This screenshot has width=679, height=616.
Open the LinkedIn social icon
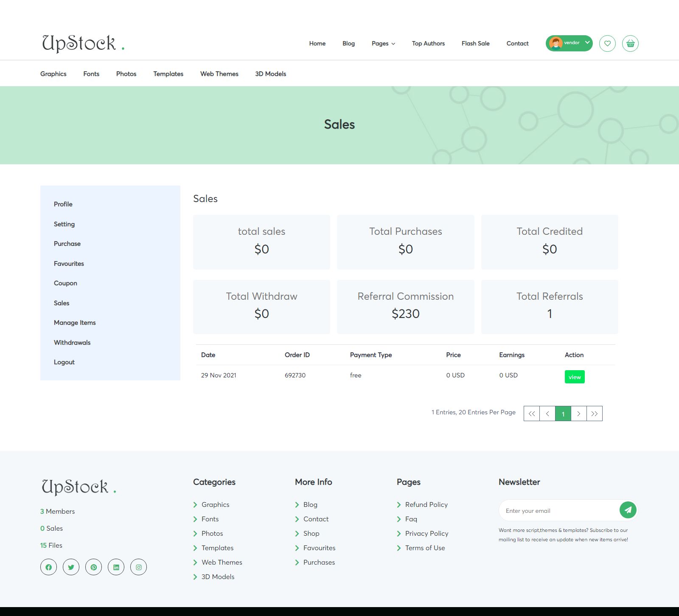click(116, 567)
